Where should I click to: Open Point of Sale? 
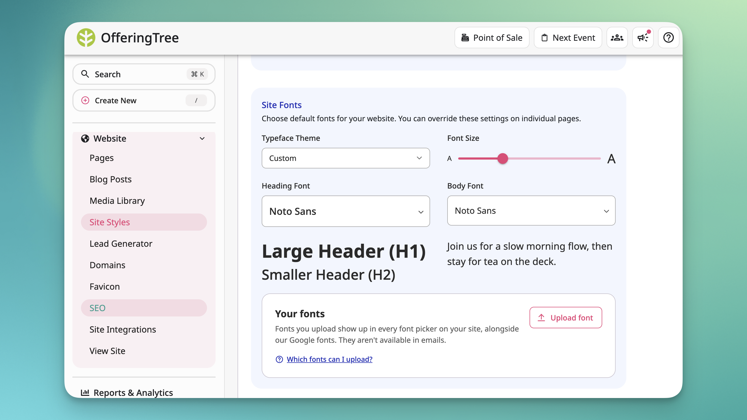[492, 38]
